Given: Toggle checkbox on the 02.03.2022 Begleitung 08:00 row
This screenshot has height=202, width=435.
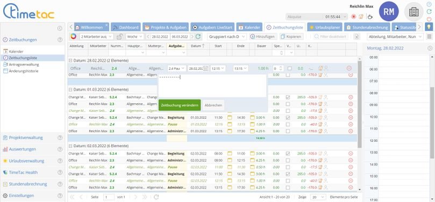Looking at the screenshot, I should coord(288,154).
